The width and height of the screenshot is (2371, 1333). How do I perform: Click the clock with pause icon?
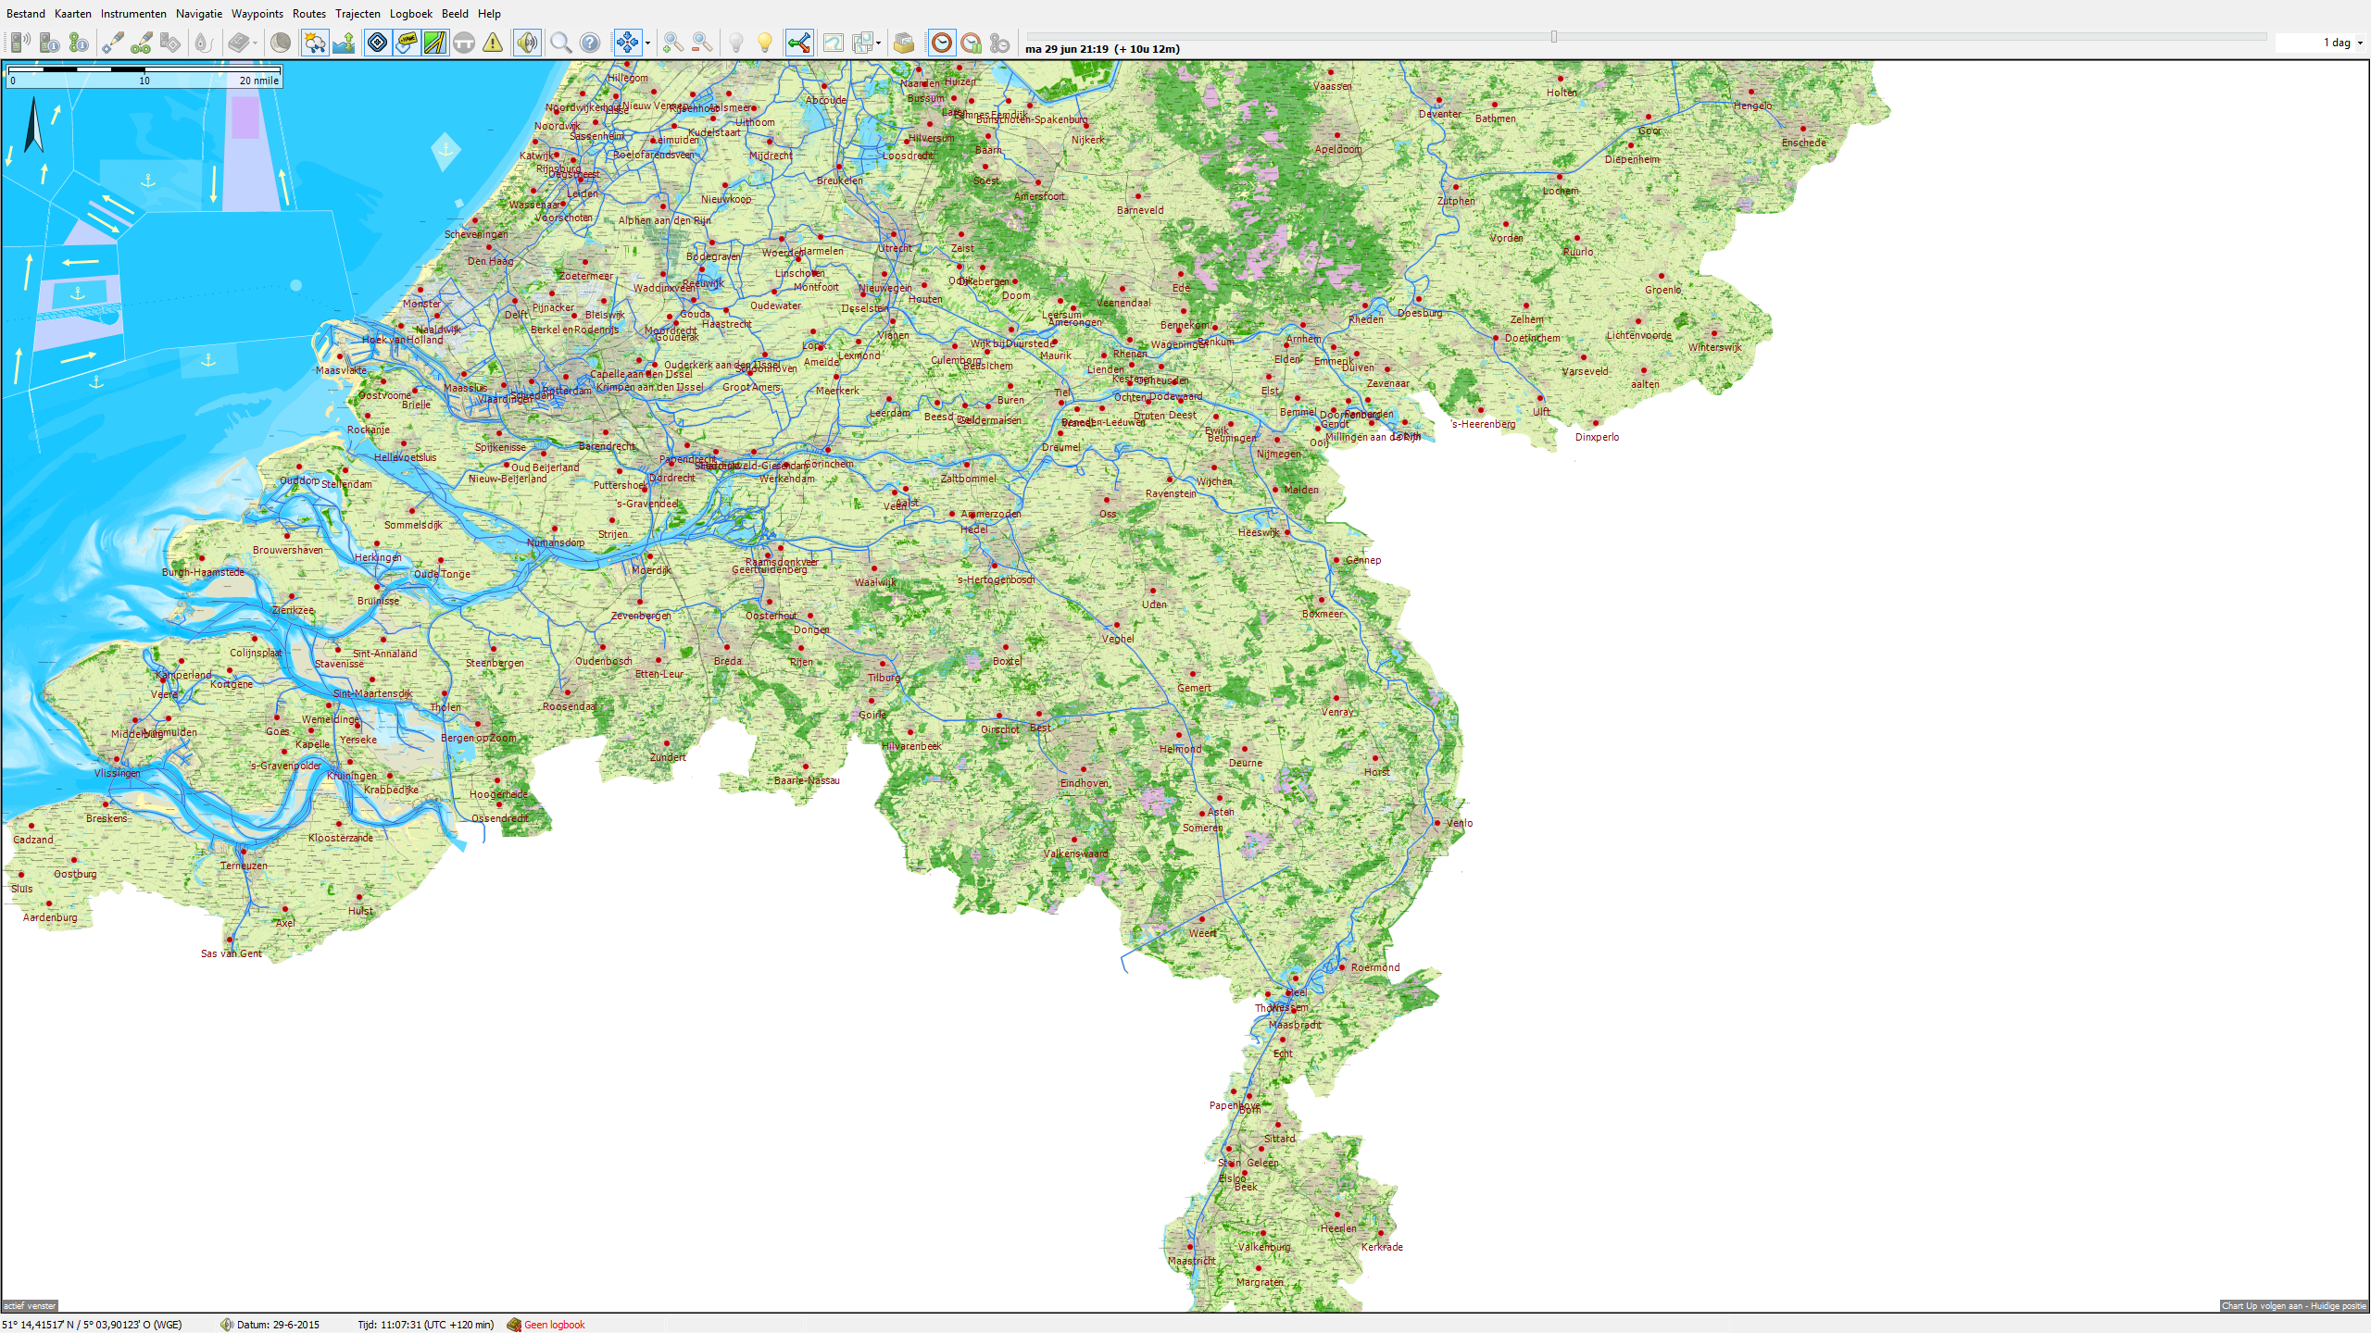(x=971, y=43)
